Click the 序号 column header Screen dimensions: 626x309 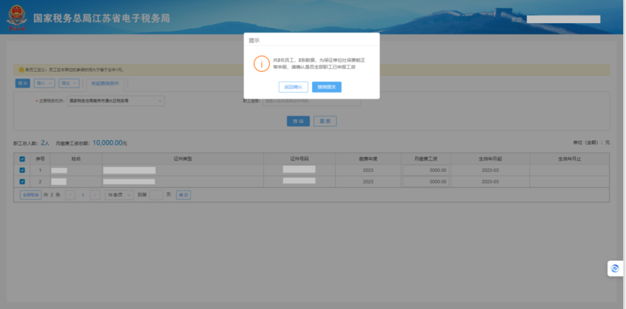[x=40, y=159]
